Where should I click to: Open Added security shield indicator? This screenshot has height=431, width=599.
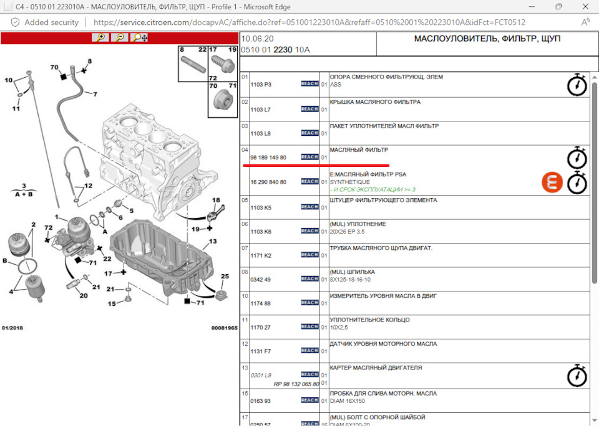(15, 22)
